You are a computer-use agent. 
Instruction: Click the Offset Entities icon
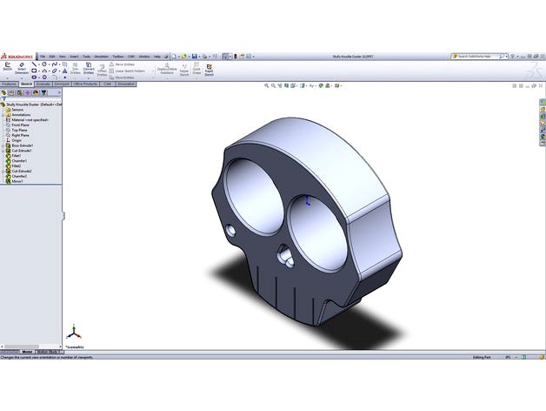tap(102, 70)
